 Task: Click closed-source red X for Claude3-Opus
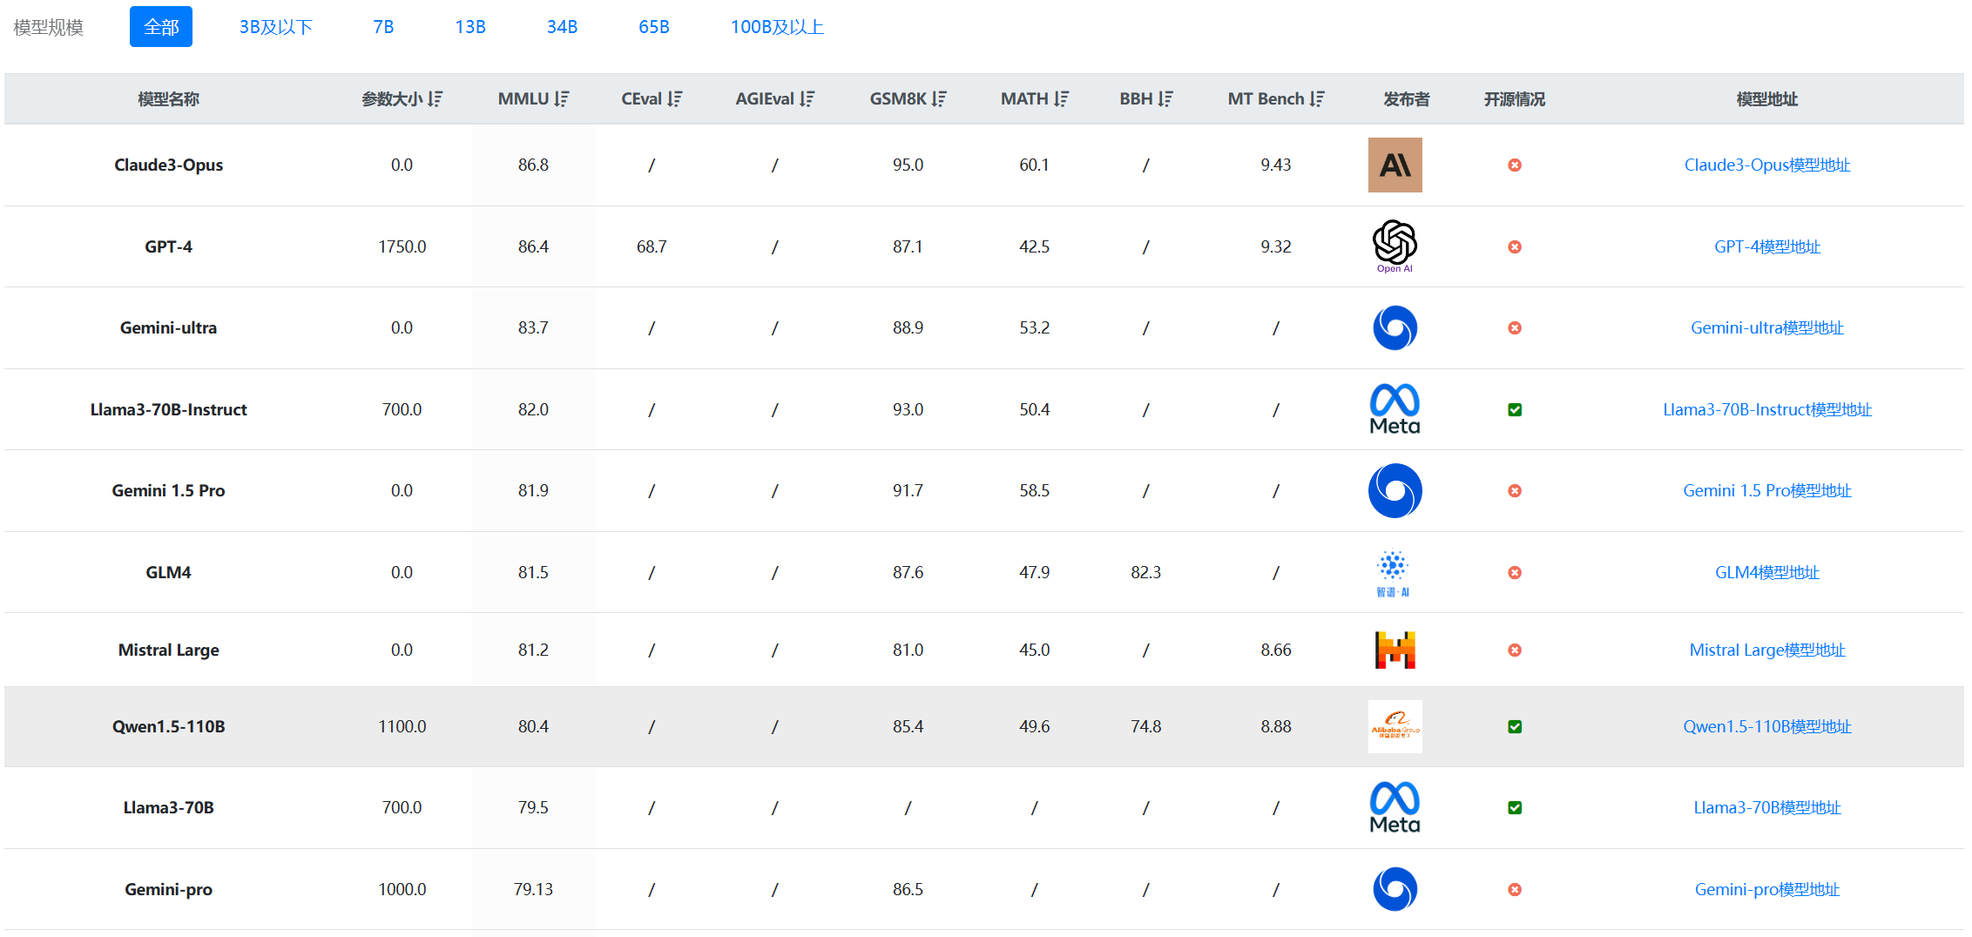(x=1515, y=165)
